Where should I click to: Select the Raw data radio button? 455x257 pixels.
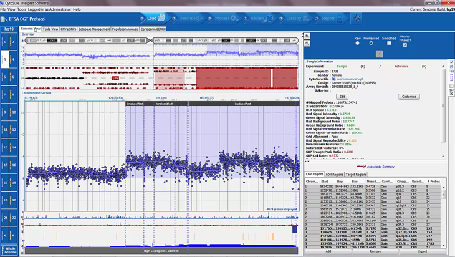(x=357, y=43)
